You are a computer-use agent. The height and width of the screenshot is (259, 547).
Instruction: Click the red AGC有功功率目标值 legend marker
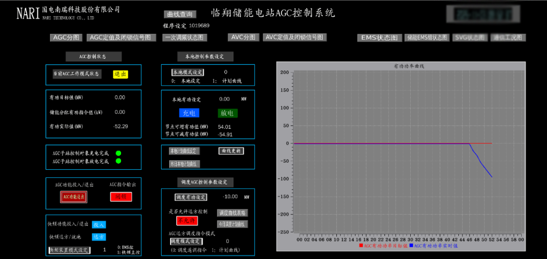click(x=361, y=245)
